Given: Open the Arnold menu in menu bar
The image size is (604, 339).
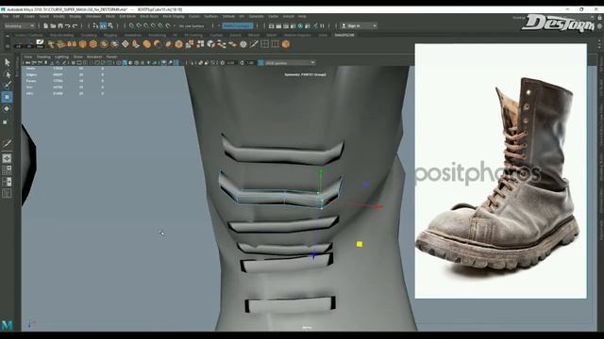Looking at the screenshot, I should coord(289,17).
